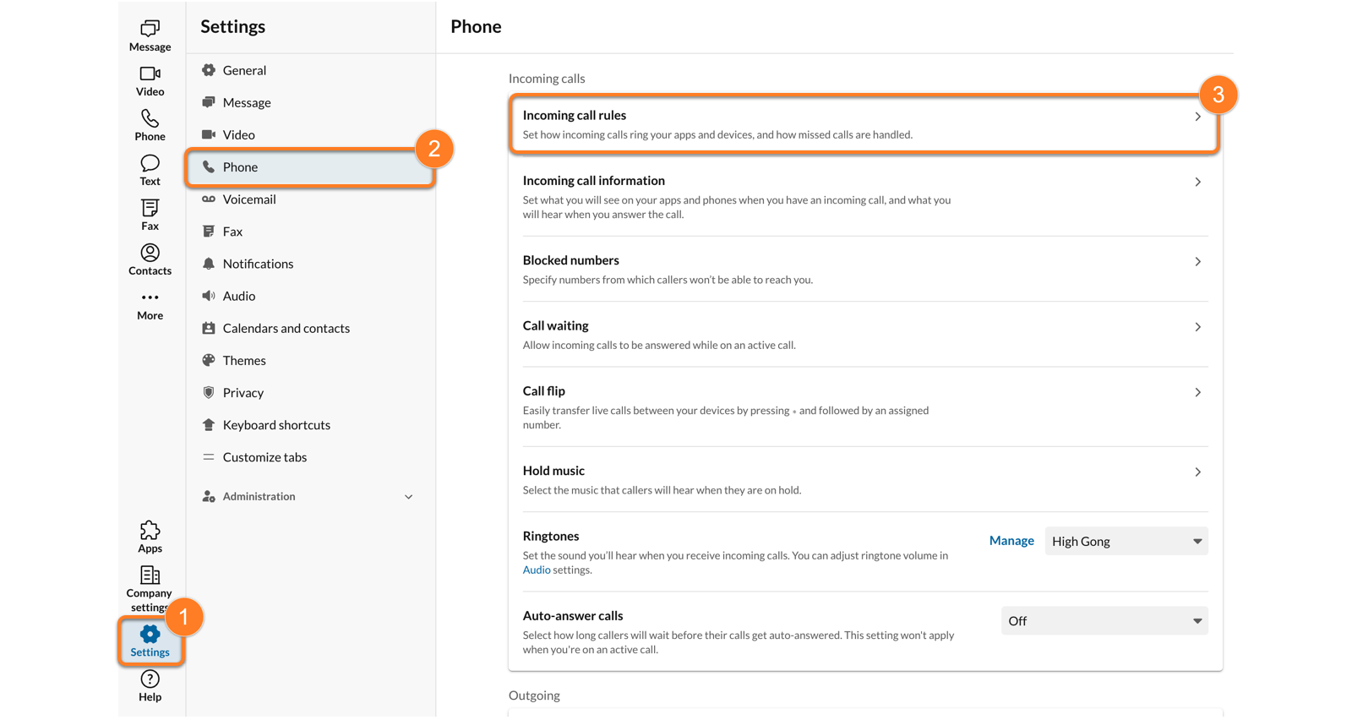Expand the Call waiting settings chevron
Screen dimensions: 1352x720
[x=1197, y=327]
